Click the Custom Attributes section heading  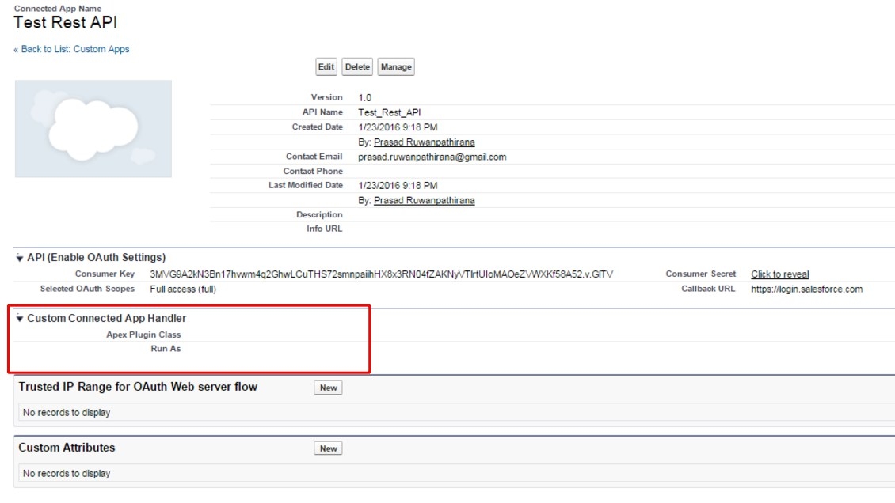[x=67, y=448]
